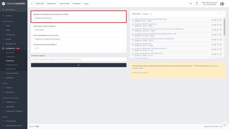Open the Недавно вступившие task link

coord(143,44)
